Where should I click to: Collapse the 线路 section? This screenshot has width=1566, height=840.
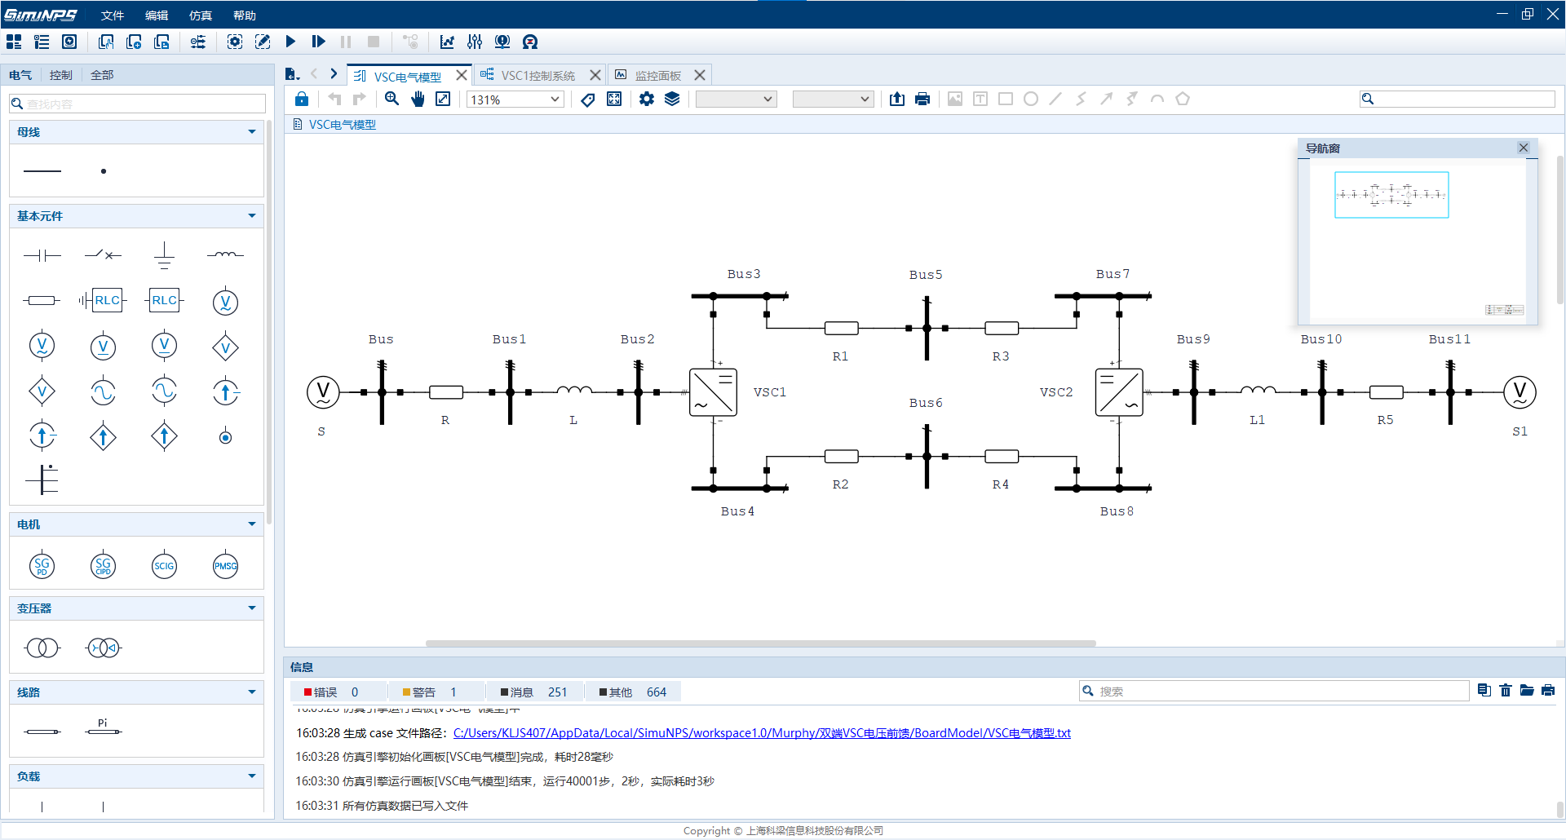[251, 692]
